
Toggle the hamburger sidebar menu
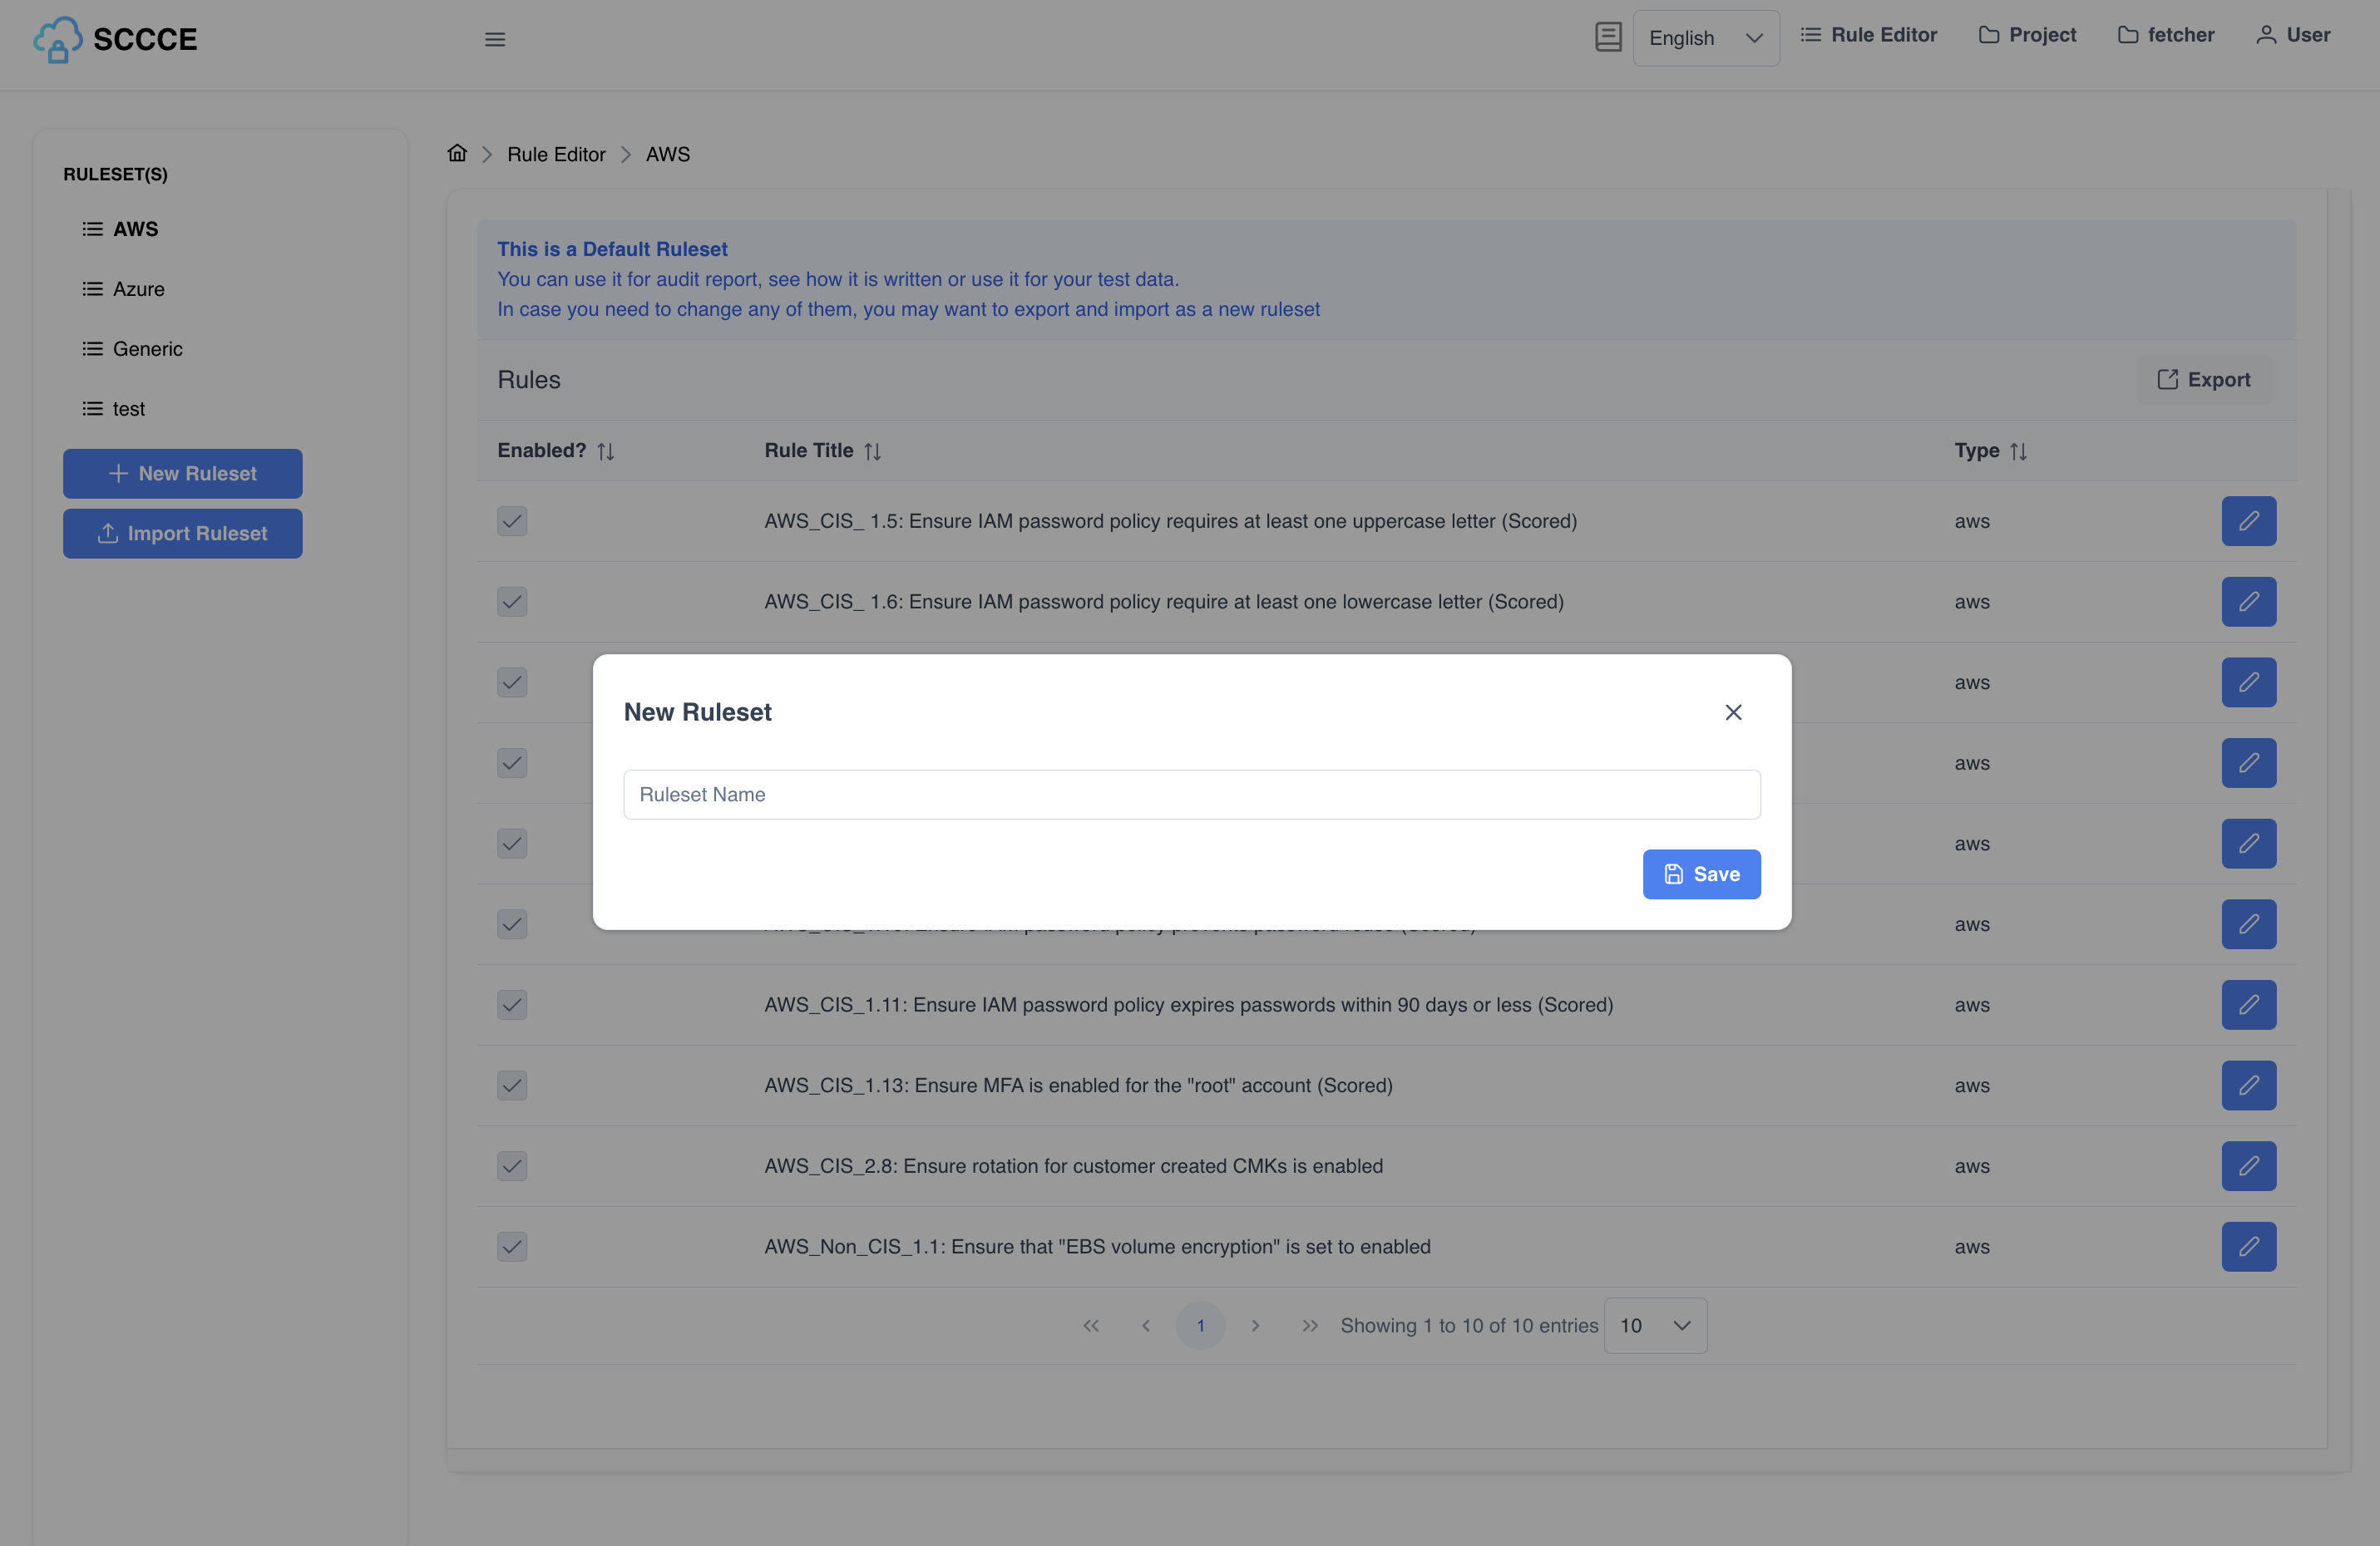[495, 39]
